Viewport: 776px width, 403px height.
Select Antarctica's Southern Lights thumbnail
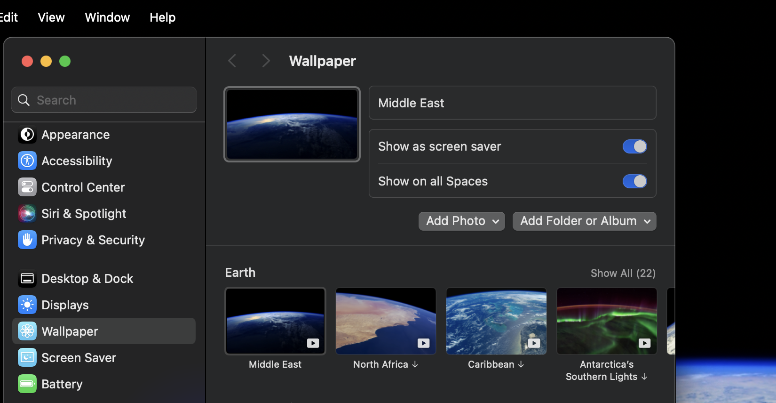607,321
